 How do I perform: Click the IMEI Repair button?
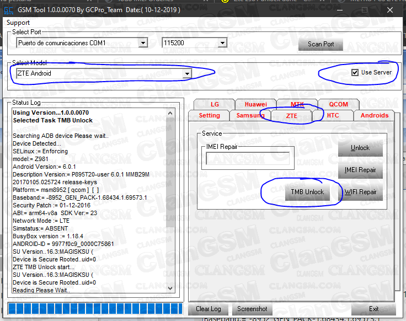[360, 170]
